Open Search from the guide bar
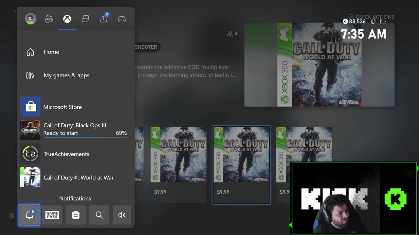Screen dimensions: 419x235 pyautogui.click(x=99, y=215)
